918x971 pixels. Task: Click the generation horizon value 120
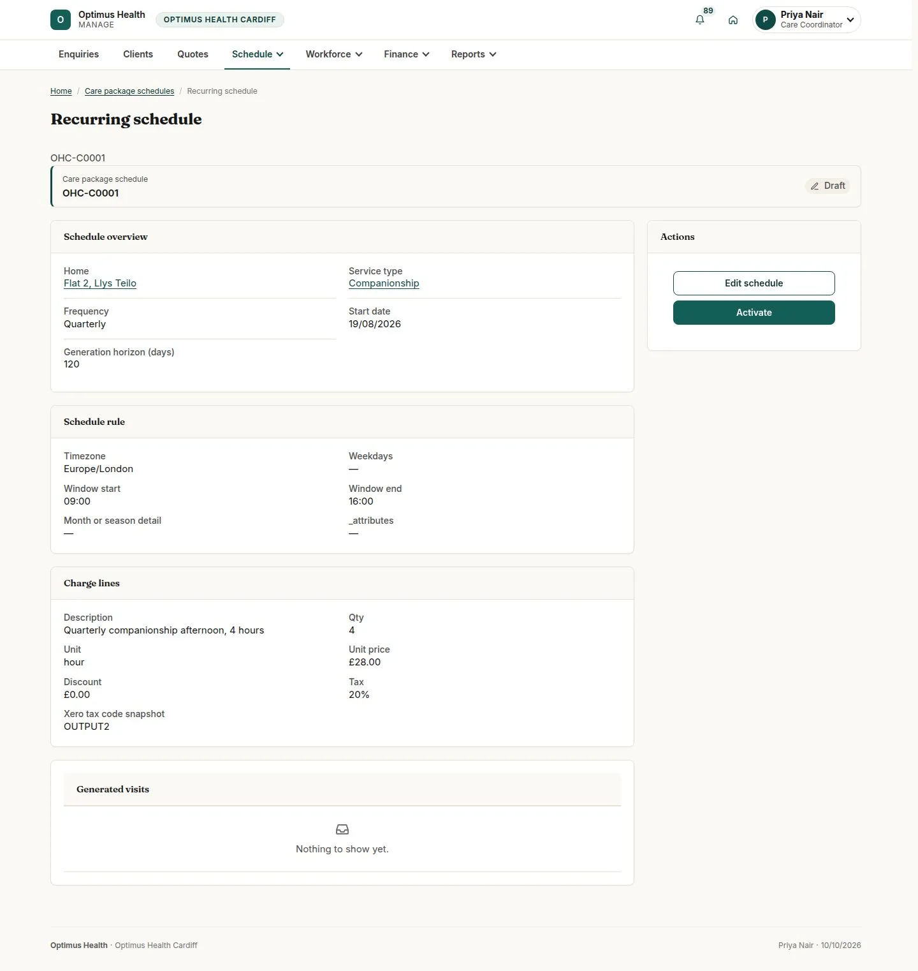tap(71, 364)
